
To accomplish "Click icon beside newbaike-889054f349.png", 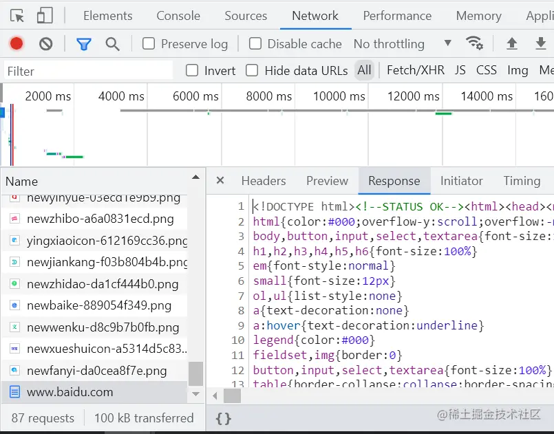I will [14, 305].
